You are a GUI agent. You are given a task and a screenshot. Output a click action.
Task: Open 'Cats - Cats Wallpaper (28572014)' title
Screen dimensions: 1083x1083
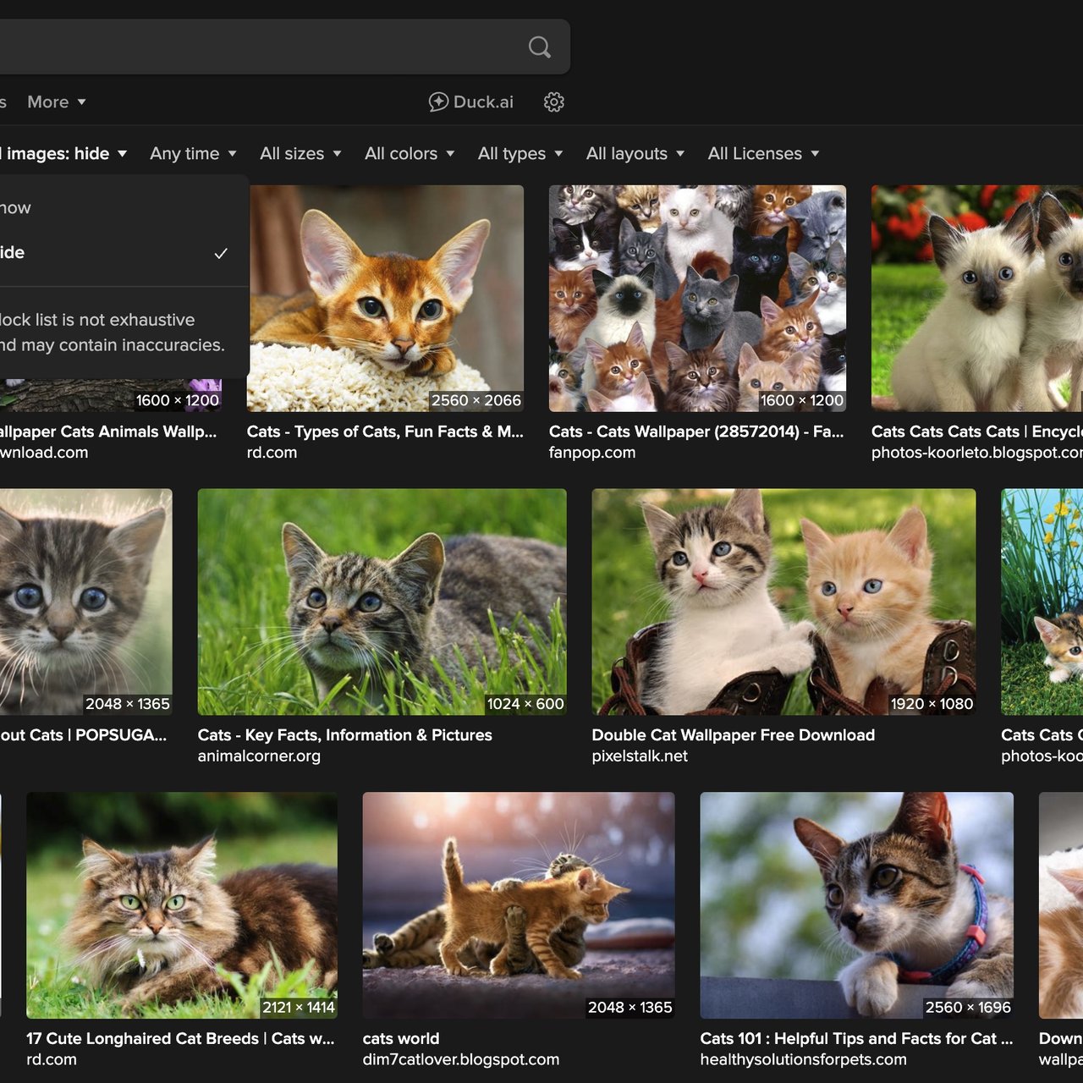pos(696,432)
